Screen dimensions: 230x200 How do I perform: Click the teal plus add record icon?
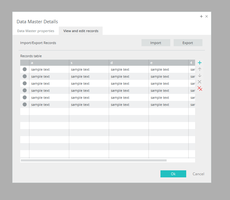pos(200,63)
